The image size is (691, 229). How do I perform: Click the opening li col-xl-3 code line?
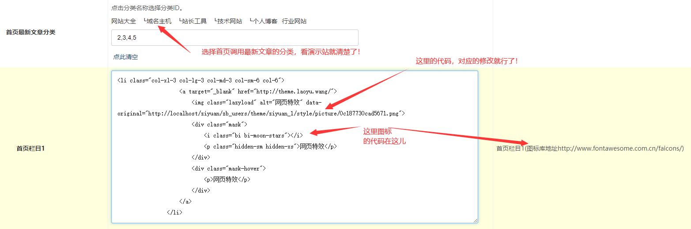pos(201,80)
